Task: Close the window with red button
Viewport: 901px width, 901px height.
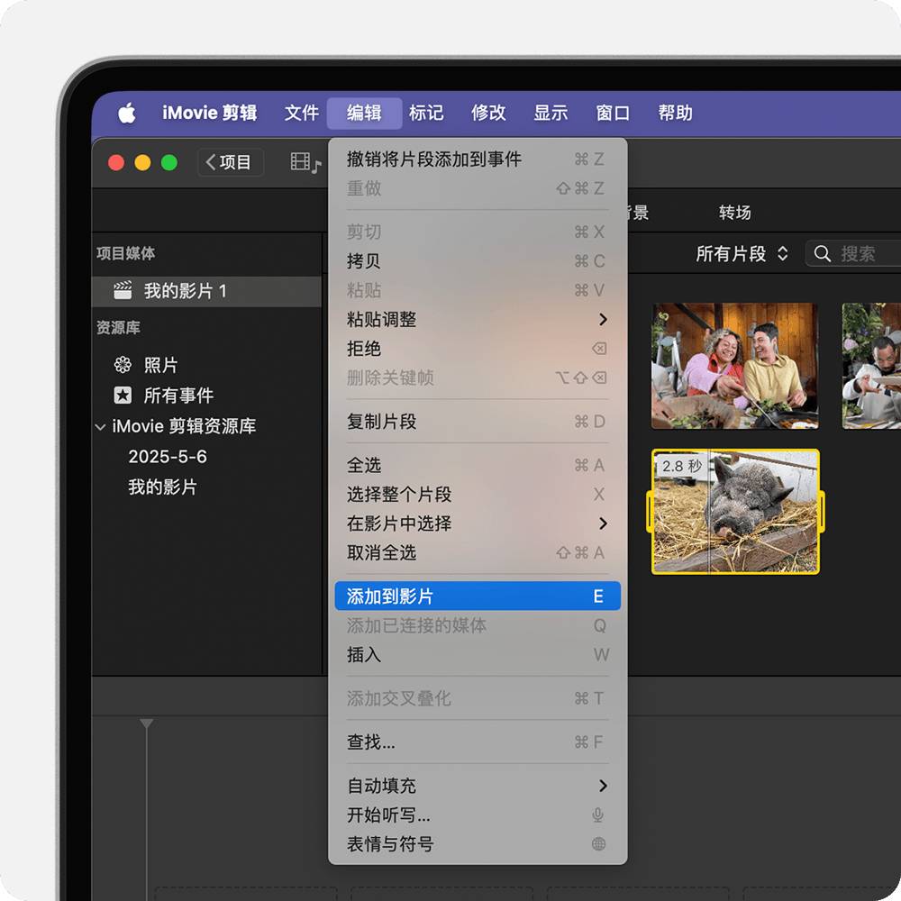Action: click(116, 162)
